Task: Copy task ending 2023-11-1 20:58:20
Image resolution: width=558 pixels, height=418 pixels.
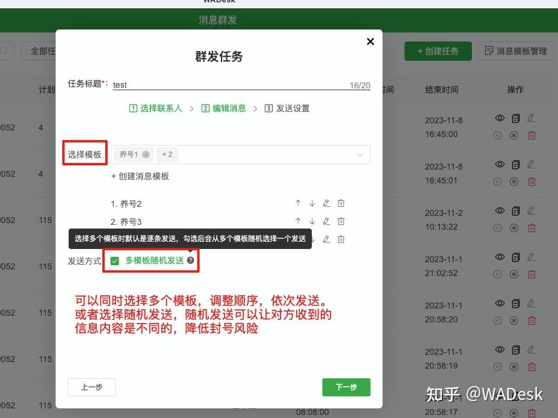Action: (516, 303)
